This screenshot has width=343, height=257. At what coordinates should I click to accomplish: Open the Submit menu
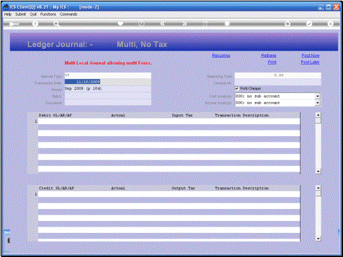20,14
